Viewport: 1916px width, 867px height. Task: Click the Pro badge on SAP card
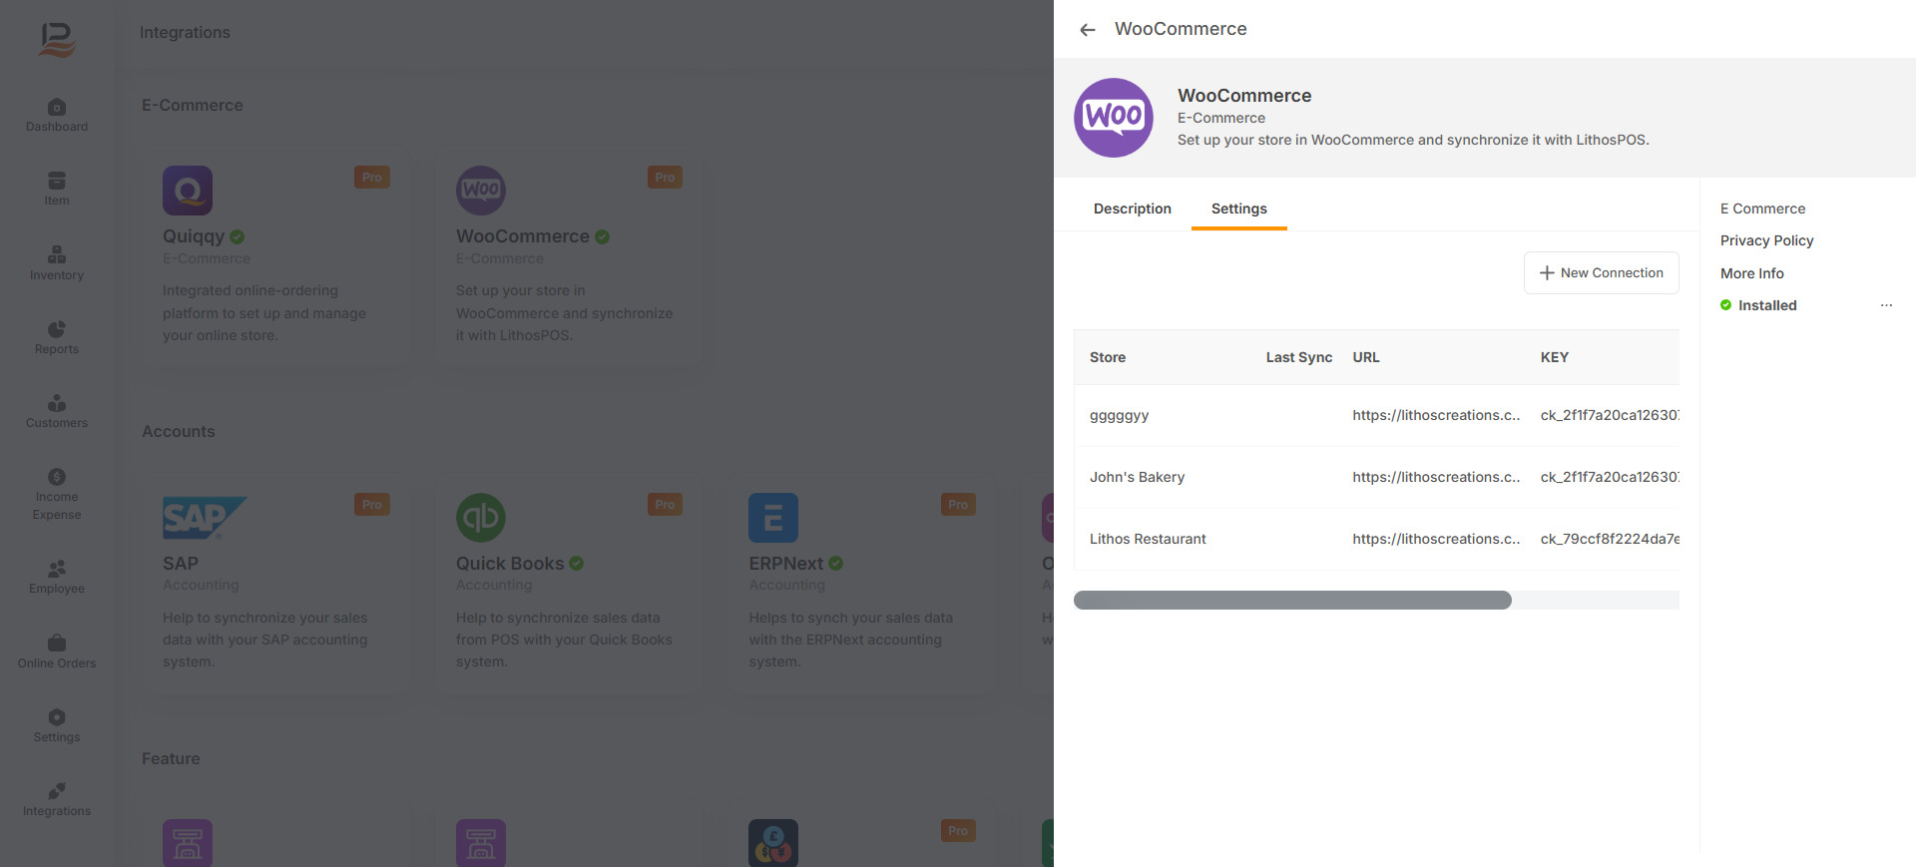pyautogui.click(x=372, y=505)
